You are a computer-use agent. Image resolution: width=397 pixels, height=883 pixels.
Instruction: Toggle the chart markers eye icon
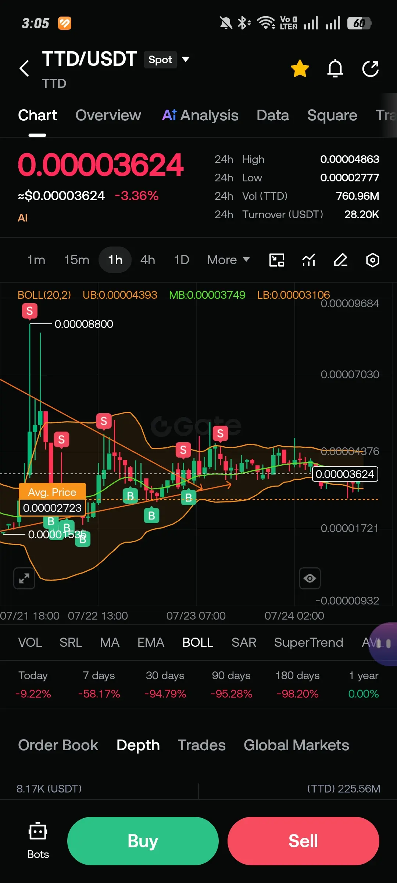(310, 578)
